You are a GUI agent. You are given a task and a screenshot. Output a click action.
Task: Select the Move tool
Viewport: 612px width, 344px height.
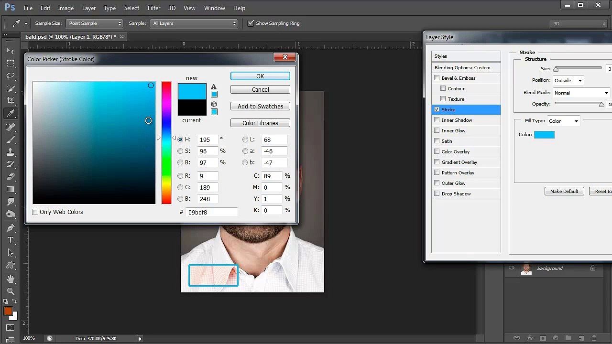click(x=11, y=50)
